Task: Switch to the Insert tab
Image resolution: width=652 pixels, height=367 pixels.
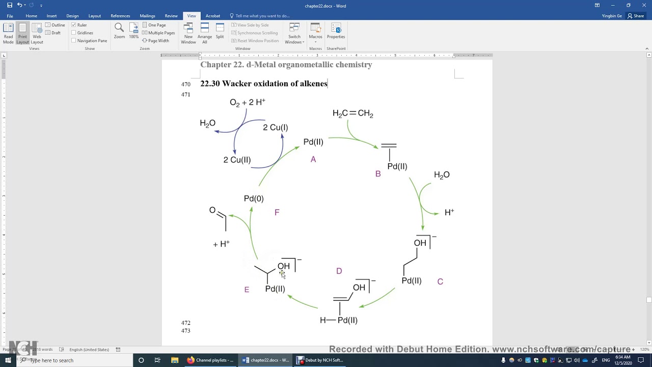Action: point(51,16)
